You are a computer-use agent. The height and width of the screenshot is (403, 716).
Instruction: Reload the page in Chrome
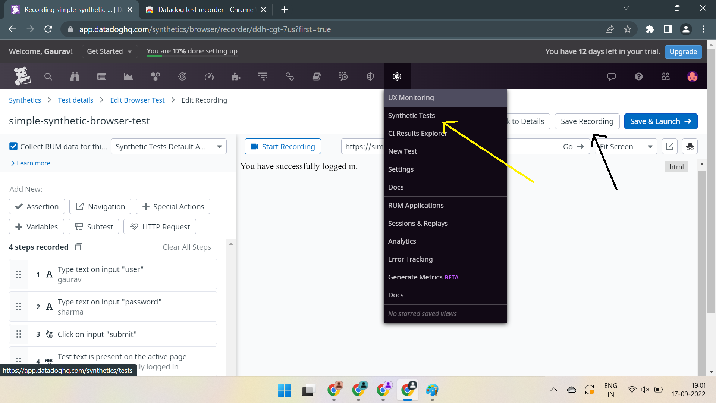tap(48, 29)
